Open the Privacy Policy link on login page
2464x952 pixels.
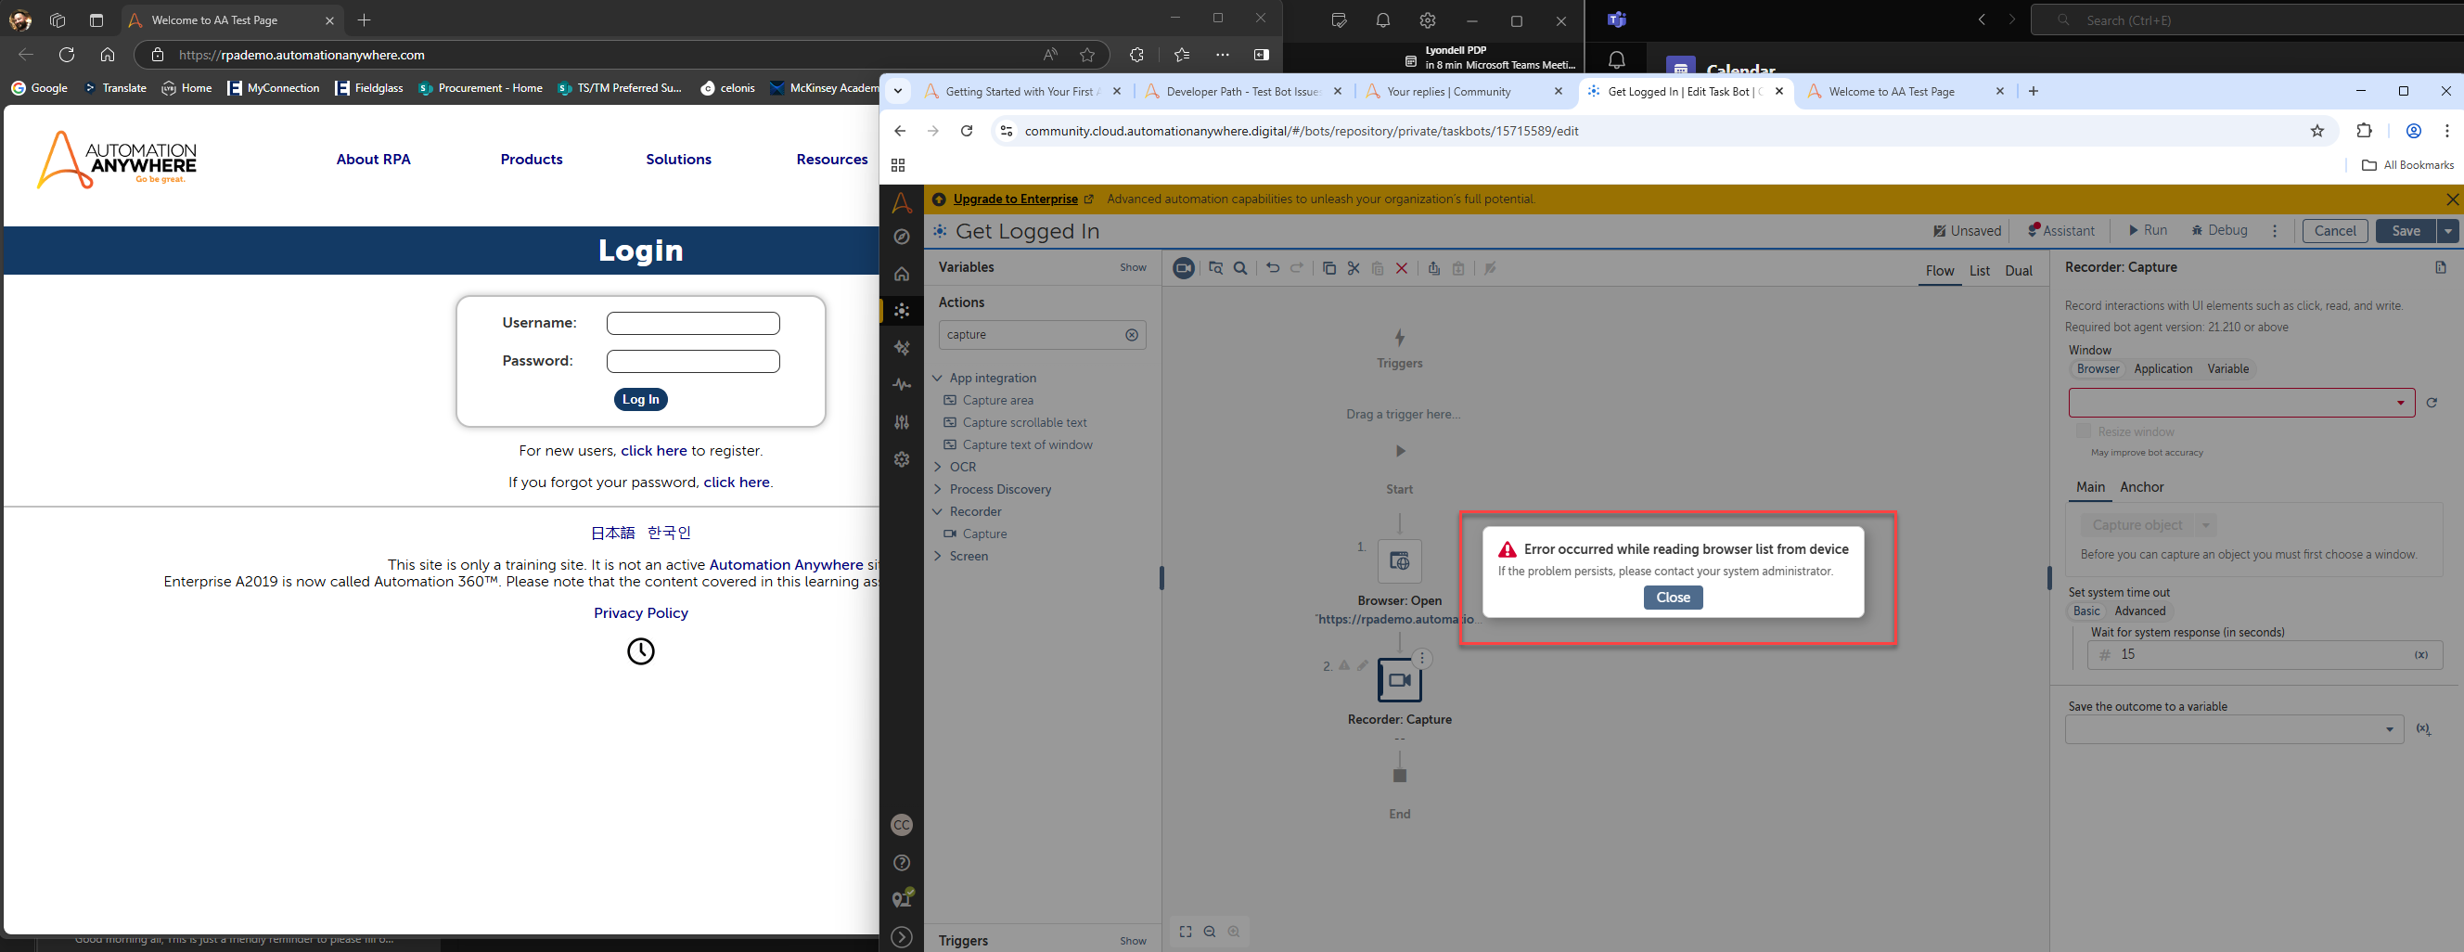(640, 613)
